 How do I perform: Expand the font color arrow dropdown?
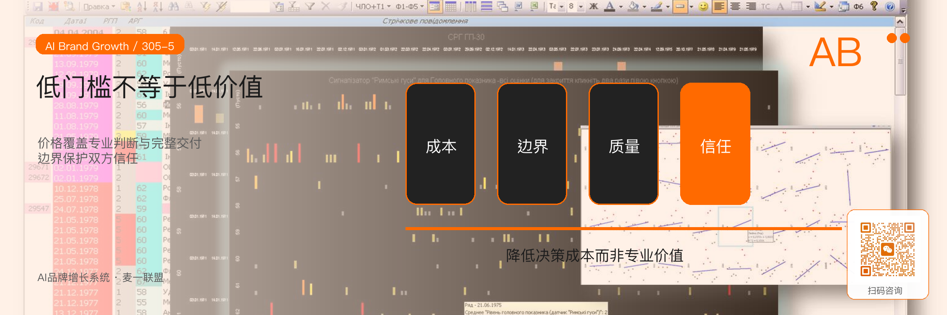tap(621, 7)
